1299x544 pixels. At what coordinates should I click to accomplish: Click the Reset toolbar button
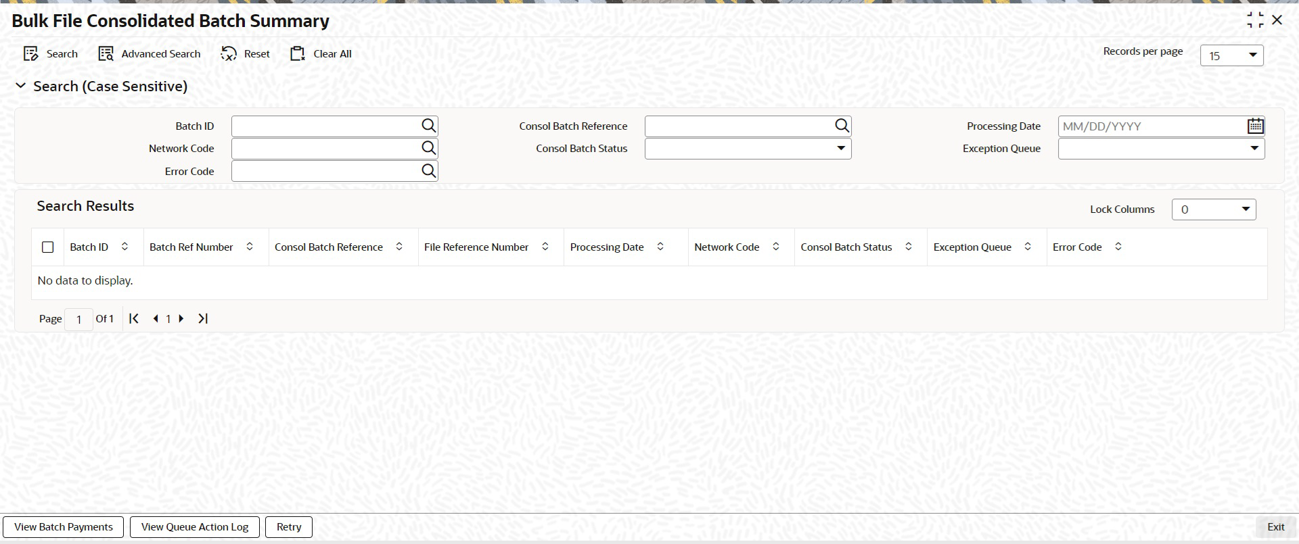click(246, 54)
